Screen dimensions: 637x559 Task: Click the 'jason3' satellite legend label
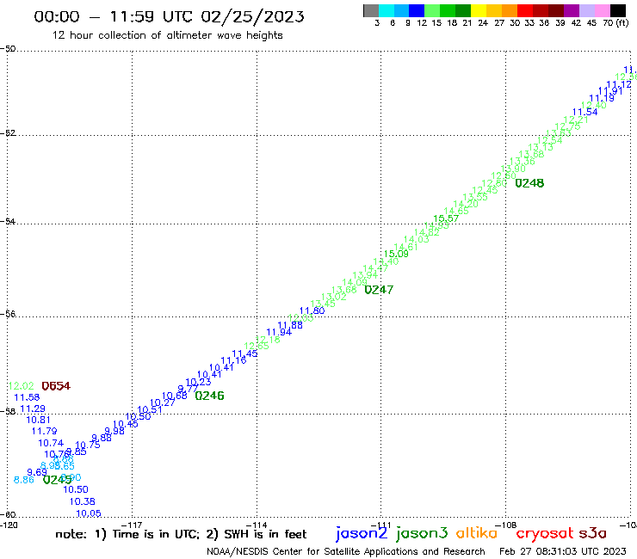pyautogui.click(x=422, y=533)
